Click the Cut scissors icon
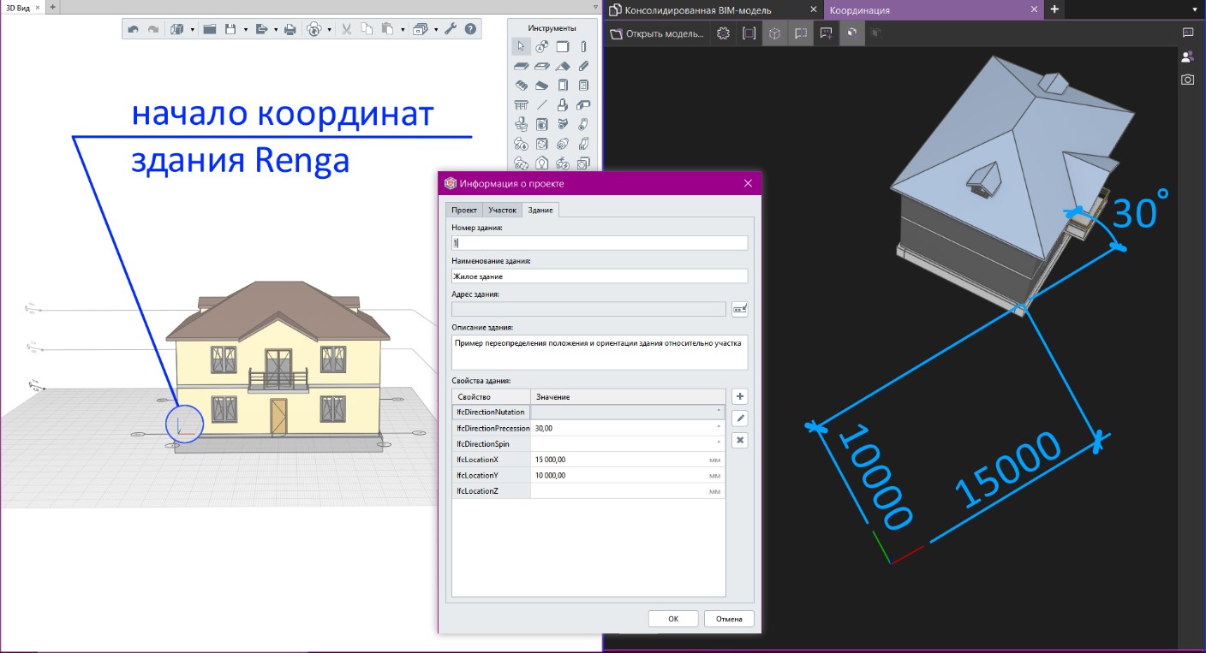 point(347,29)
